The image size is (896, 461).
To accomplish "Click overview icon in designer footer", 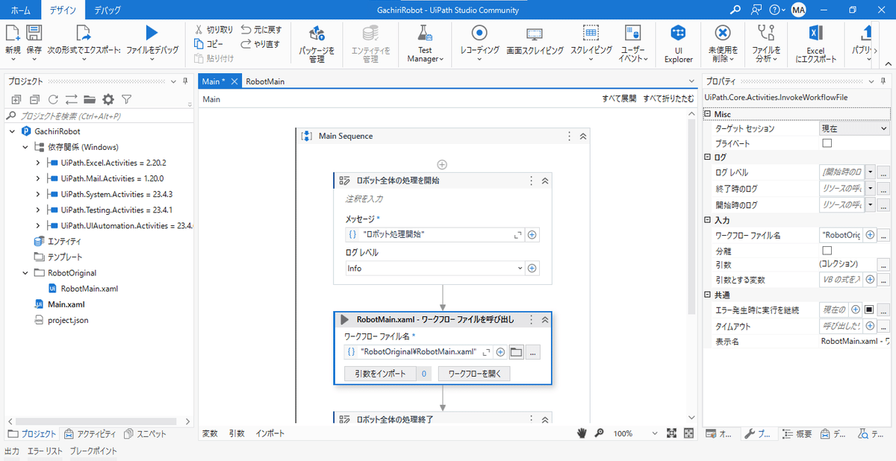I will [x=688, y=433].
